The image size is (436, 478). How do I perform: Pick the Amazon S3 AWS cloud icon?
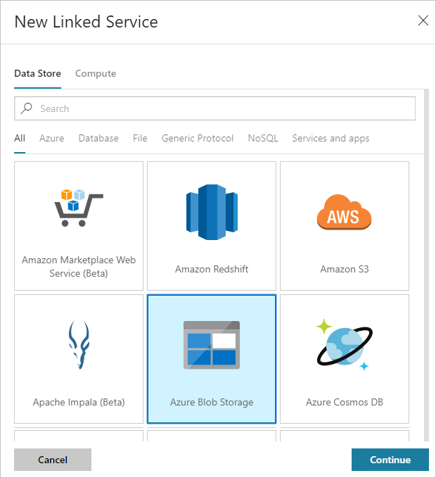344,210
